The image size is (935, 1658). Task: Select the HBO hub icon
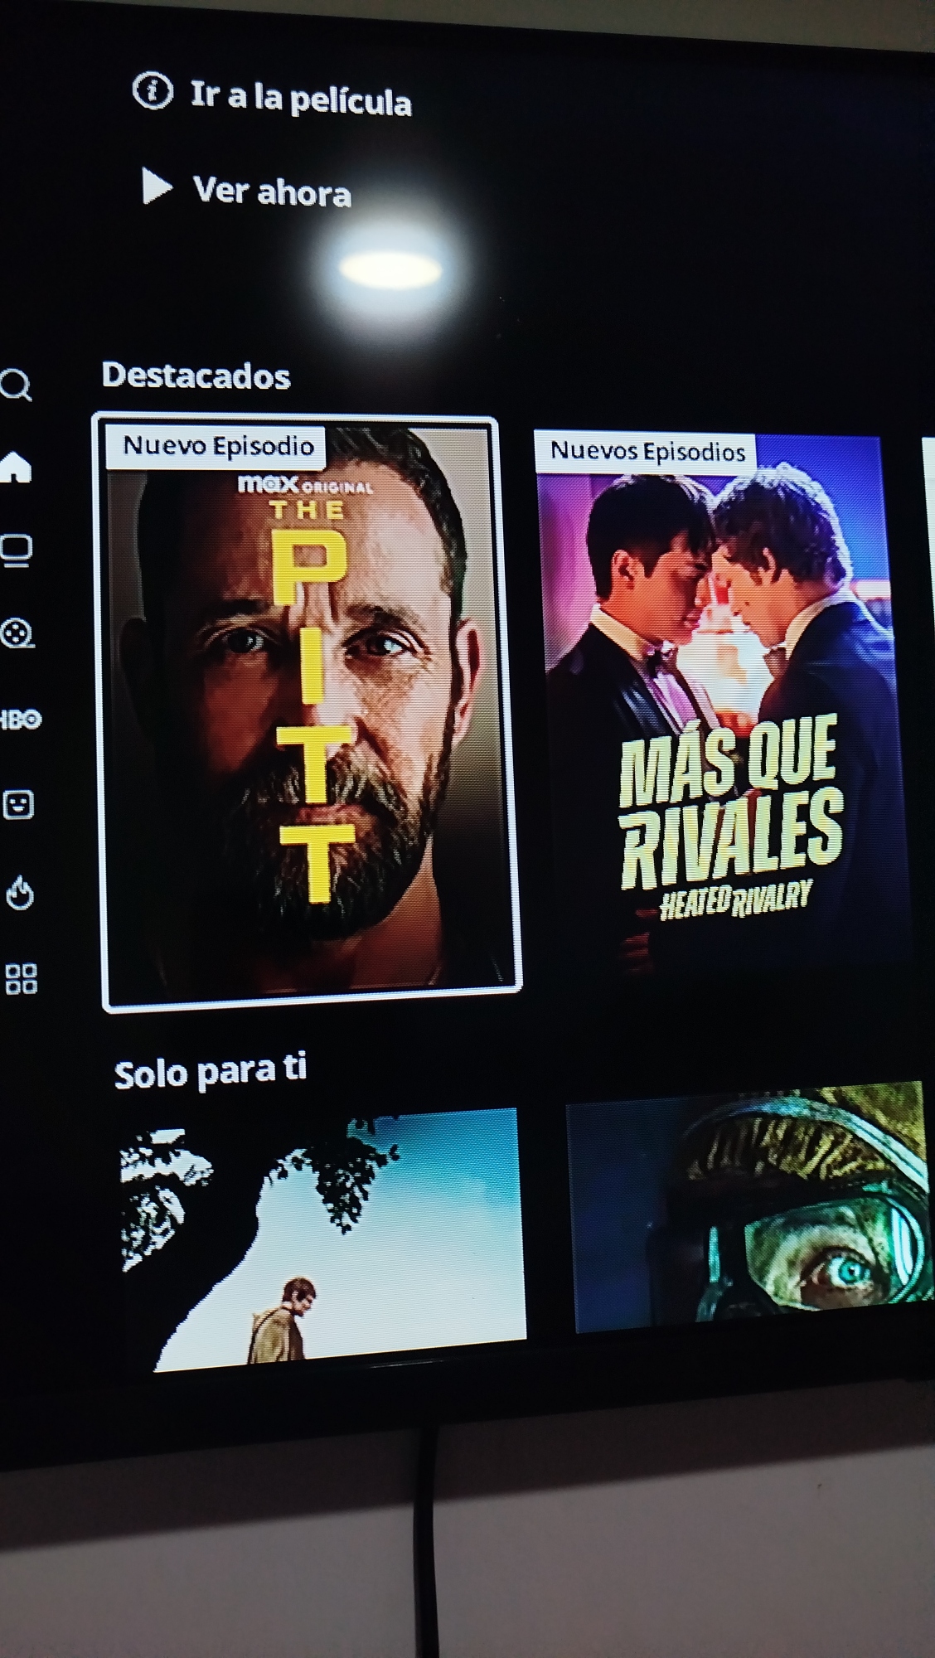click(x=21, y=719)
